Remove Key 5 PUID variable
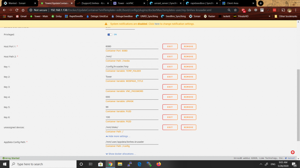300x168 pixels. (x=188, y=107)
